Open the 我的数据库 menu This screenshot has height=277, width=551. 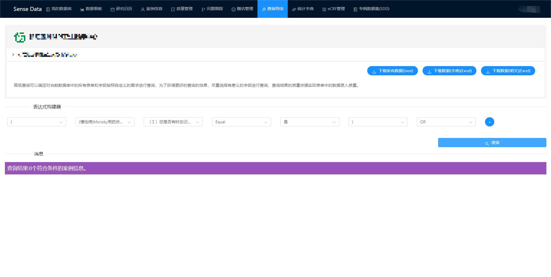click(x=59, y=9)
